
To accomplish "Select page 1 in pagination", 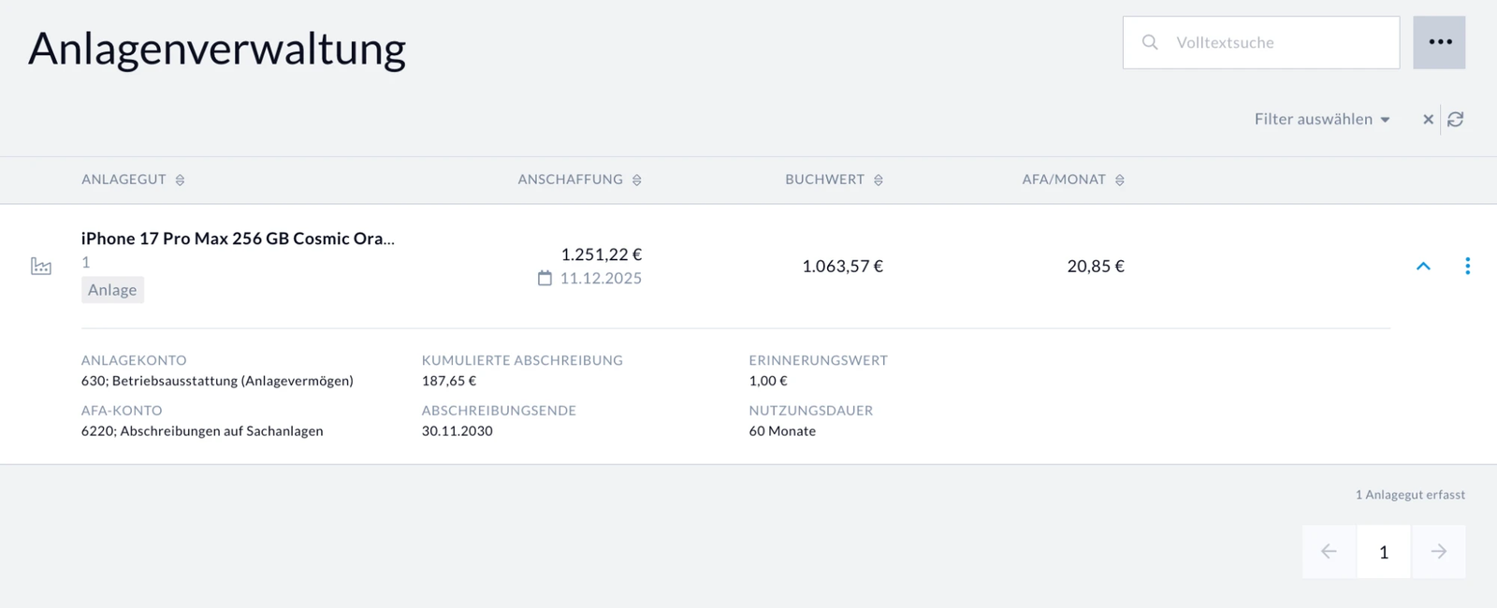I will [1384, 552].
